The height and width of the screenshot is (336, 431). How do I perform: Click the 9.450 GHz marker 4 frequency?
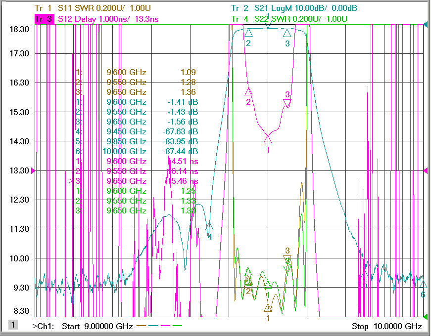[127, 131]
